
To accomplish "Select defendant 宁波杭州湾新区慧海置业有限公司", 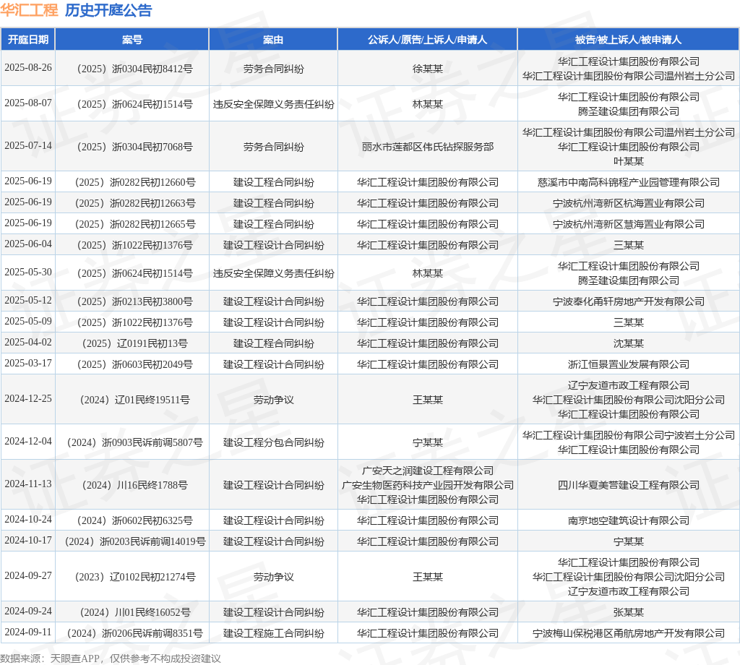I will point(629,224).
